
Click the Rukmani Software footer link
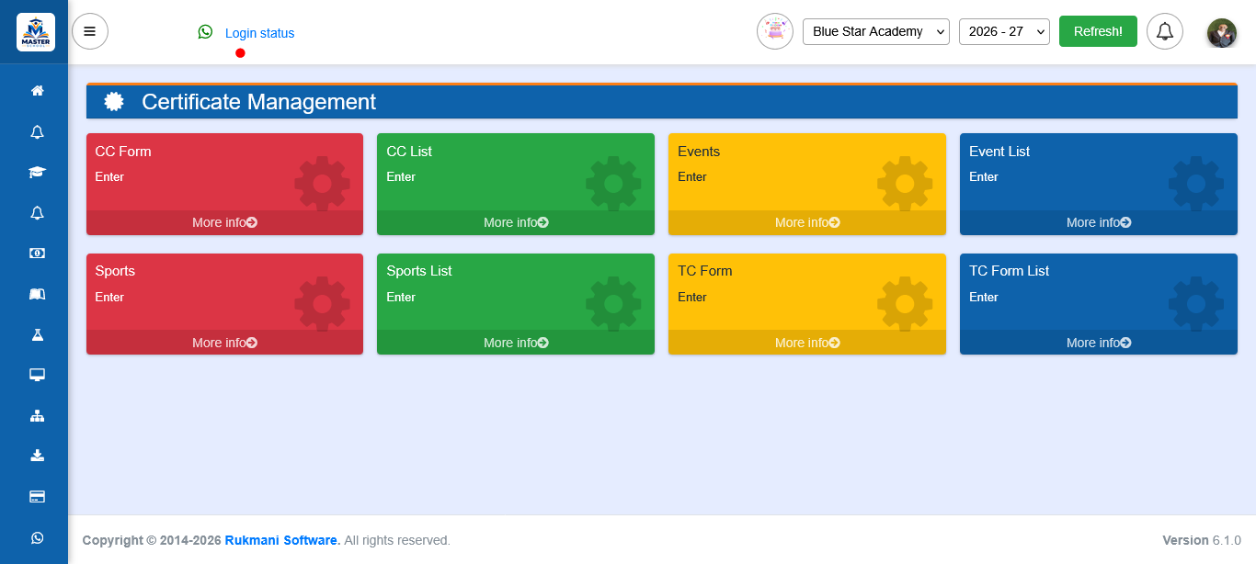point(283,540)
